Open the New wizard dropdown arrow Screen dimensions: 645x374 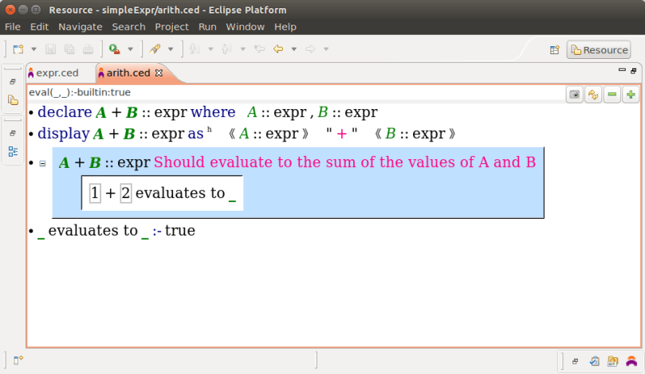coord(32,49)
